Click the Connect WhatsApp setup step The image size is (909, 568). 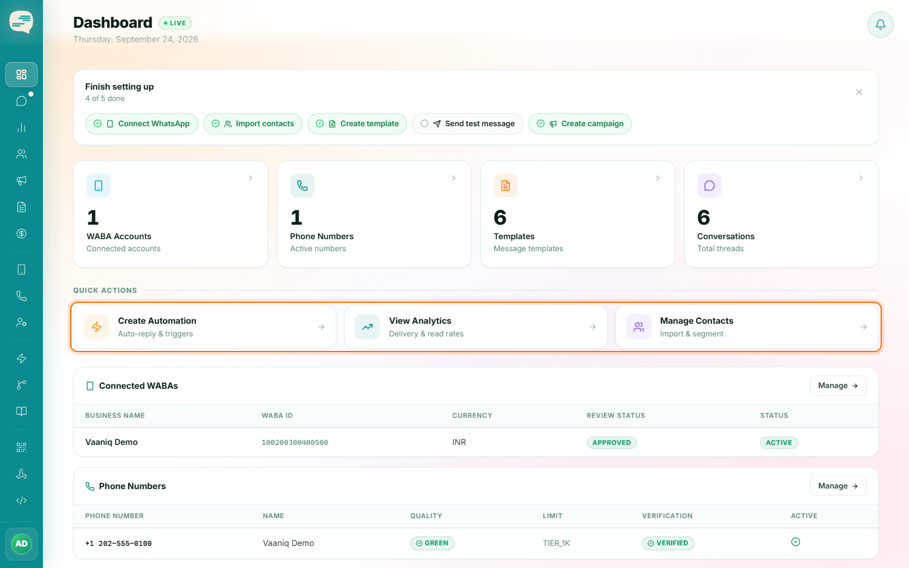tap(142, 124)
